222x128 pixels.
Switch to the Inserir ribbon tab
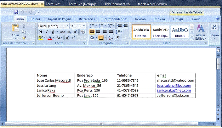(36, 19)
